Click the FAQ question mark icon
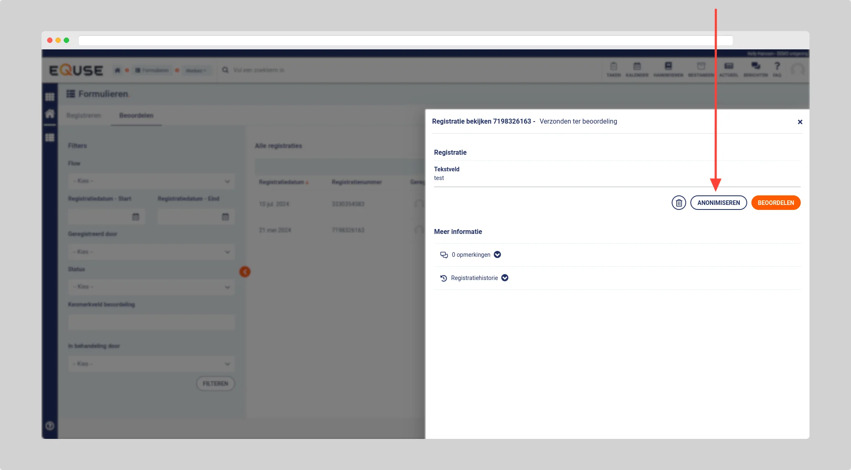 777,69
